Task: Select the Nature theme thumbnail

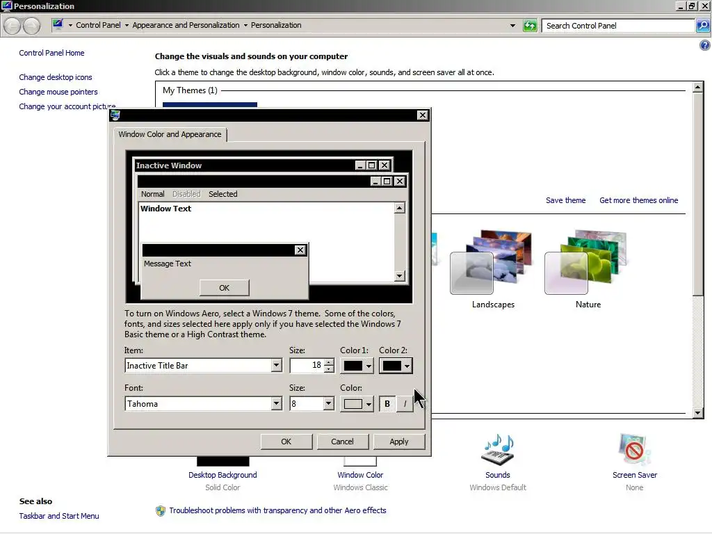Action: click(585, 262)
